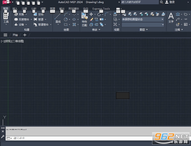
Task: Click the revision cloud tool
Action: point(186,14)
